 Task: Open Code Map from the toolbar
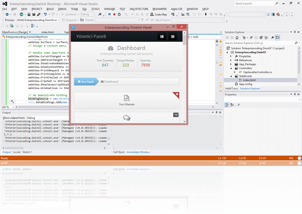pos(158,14)
